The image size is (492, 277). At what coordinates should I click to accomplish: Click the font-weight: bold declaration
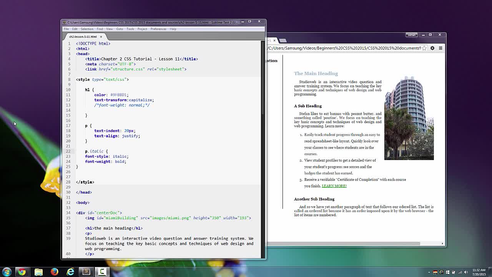pos(106,162)
